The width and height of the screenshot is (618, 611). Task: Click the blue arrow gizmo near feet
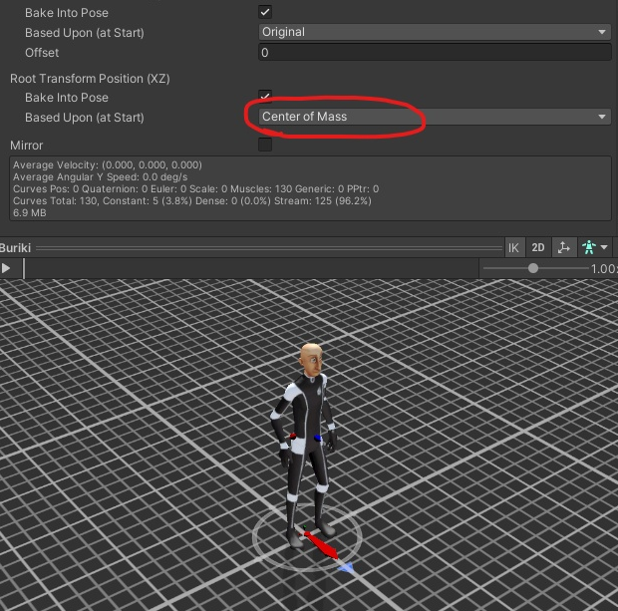click(345, 566)
